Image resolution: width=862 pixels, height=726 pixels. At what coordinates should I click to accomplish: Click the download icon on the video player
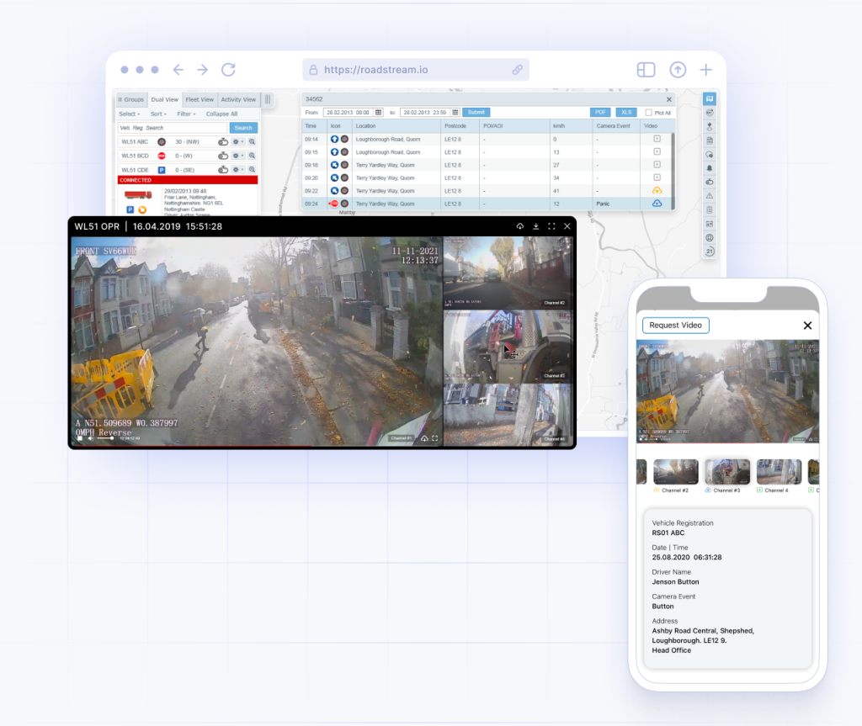coord(535,225)
